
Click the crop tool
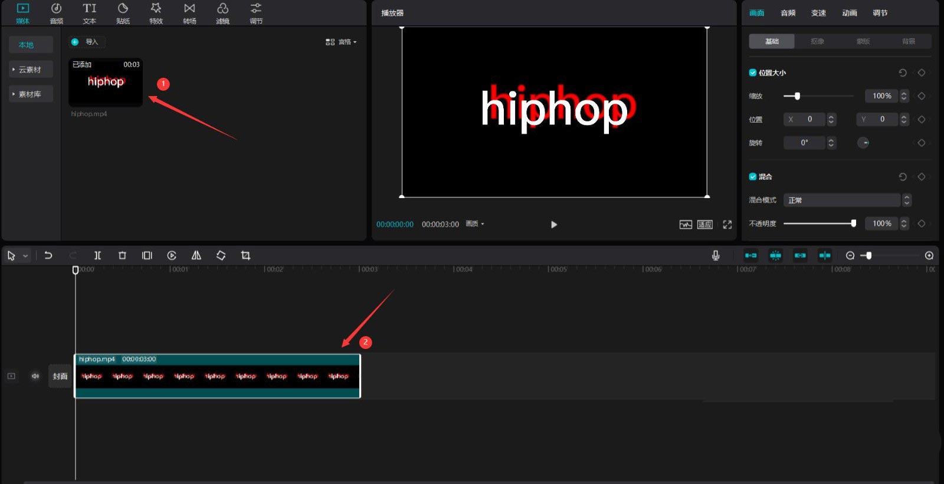[x=245, y=255]
